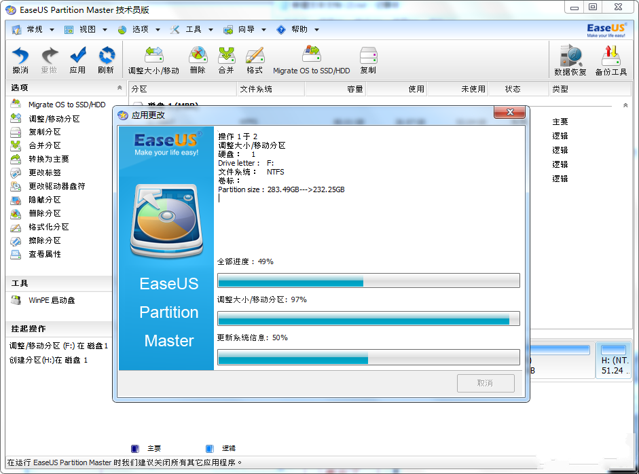The width and height of the screenshot is (639, 474).
Task: Select the Resize/Move (调整大小/移动) toolbar icon
Action: 153,60
